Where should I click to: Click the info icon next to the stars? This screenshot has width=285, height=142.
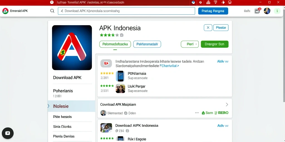(x=122, y=35)
